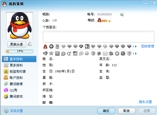Click the gray icon beside 更换头像

pyautogui.click(x=30, y=44)
